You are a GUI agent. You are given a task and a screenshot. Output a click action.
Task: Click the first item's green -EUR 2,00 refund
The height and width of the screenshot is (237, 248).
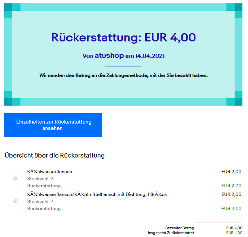click(230, 186)
